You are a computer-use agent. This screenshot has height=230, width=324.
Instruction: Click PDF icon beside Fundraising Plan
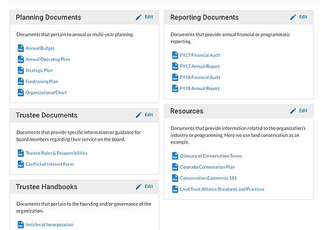pyautogui.click(x=21, y=81)
